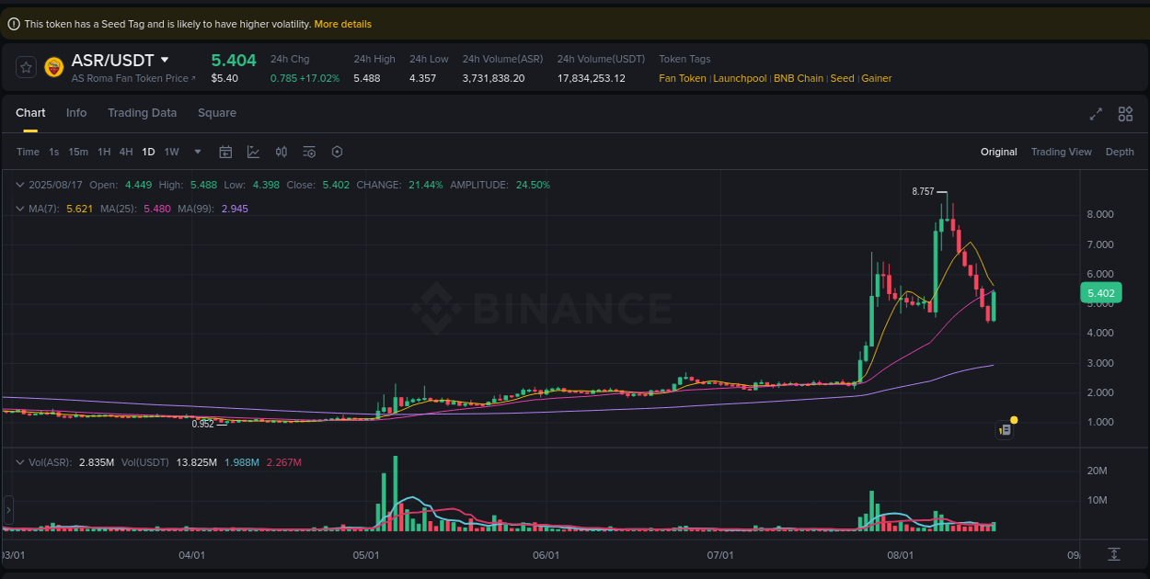The width and height of the screenshot is (1150, 579).
Task: Switch to the Depth chart view
Action: [1120, 152]
